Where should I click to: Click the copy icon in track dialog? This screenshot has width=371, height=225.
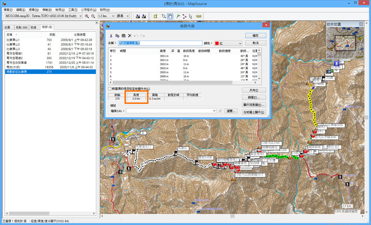pyautogui.click(x=117, y=35)
